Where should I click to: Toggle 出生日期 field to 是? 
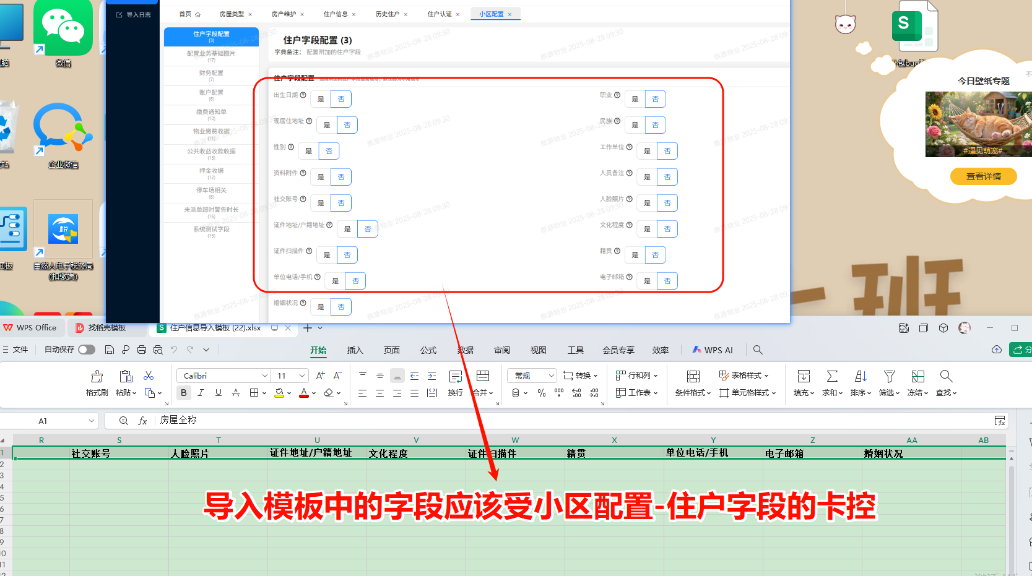(320, 98)
